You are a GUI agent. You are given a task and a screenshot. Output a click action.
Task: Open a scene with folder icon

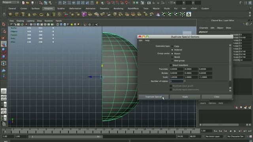click(28, 3)
